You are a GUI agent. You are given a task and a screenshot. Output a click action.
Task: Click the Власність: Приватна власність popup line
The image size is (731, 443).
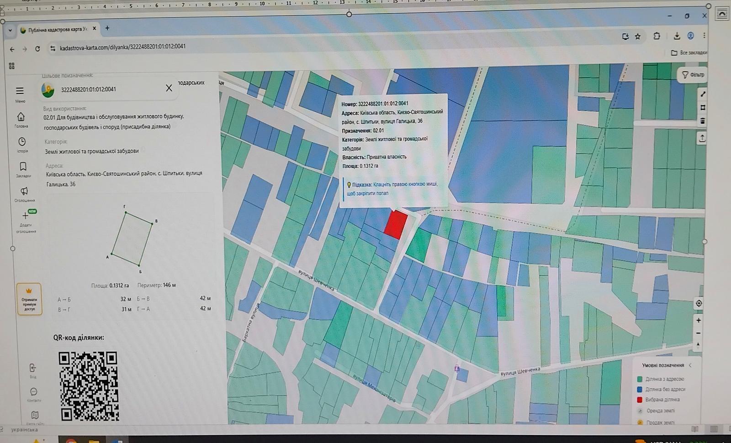click(374, 157)
